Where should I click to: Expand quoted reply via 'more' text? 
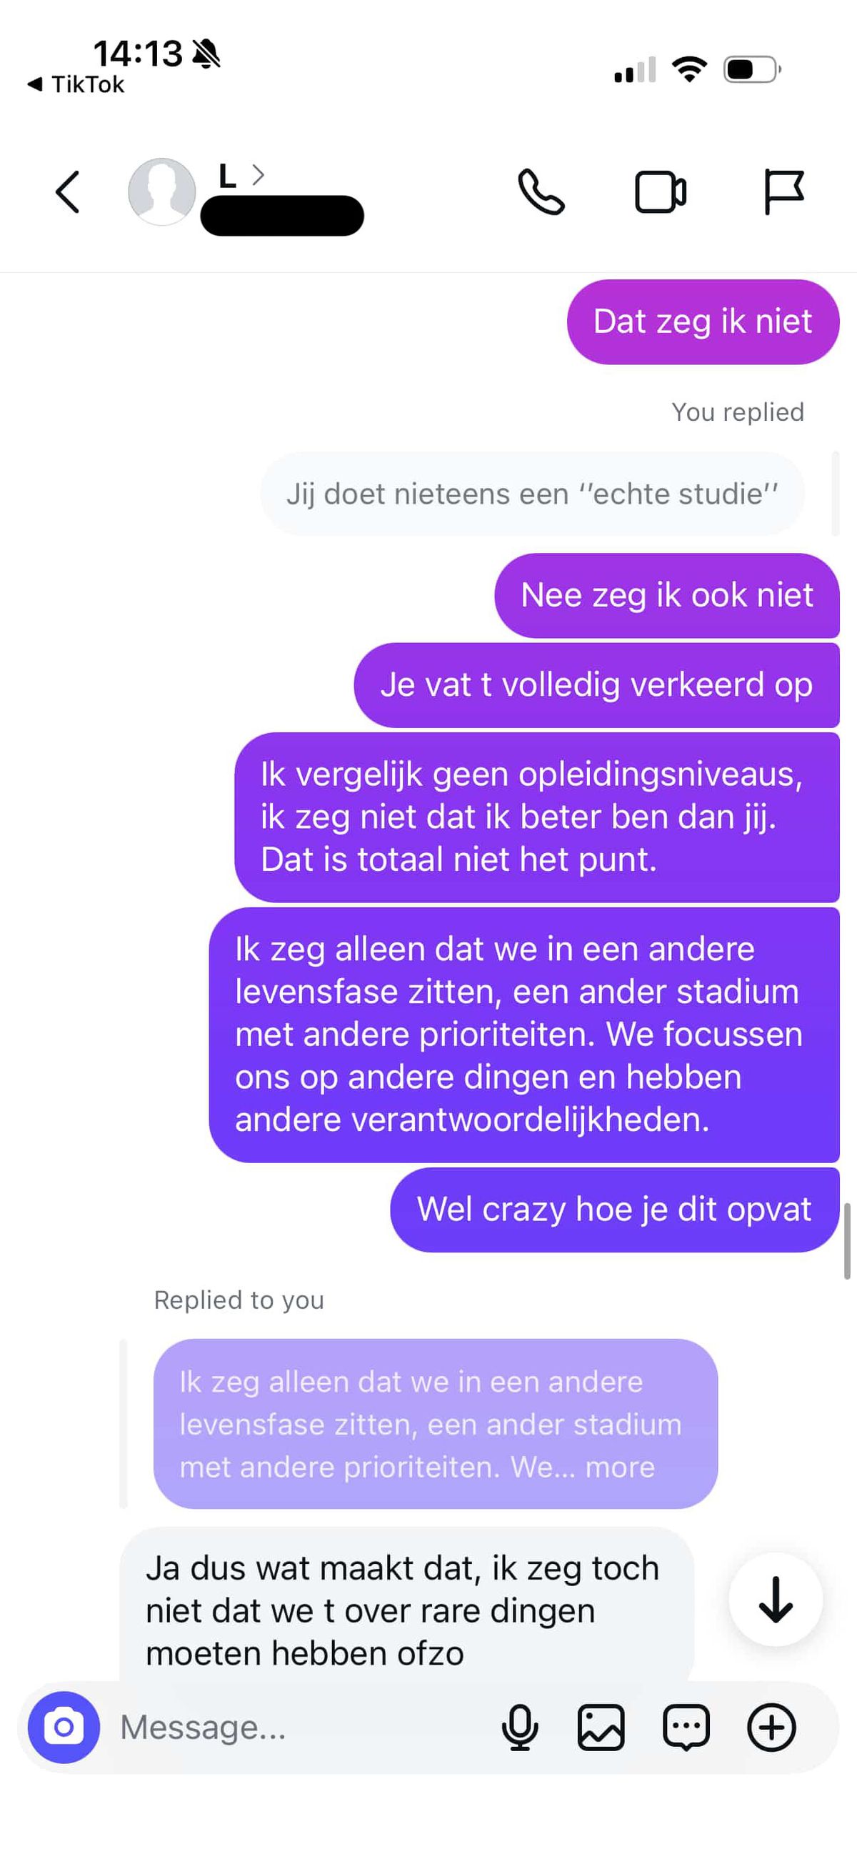(620, 1467)
